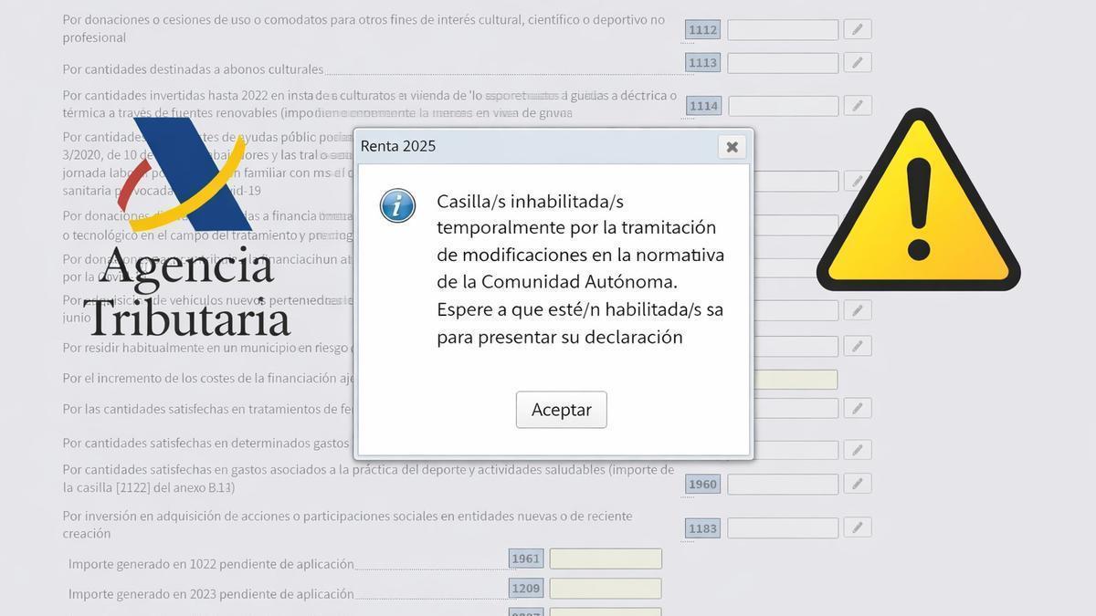1096x616 pixels.
Task: Click the pencil icon beside casilla 1114
Action: tap(857, 105)
